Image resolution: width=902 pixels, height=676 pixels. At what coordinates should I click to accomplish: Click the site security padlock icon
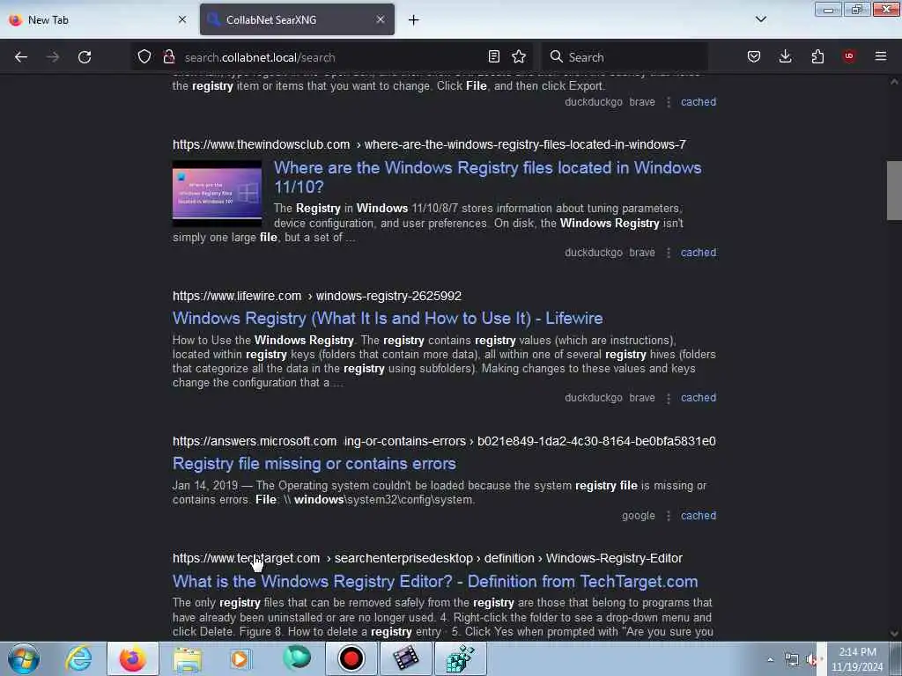(x=168, y=56)
